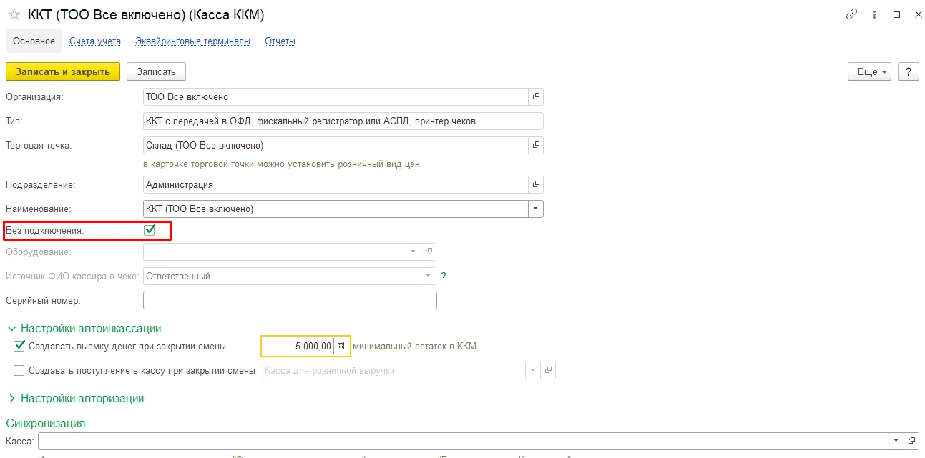Click the Синхронизация Касса input field
The height and width of the screenshot is (458, 925).
click(464, 440)
